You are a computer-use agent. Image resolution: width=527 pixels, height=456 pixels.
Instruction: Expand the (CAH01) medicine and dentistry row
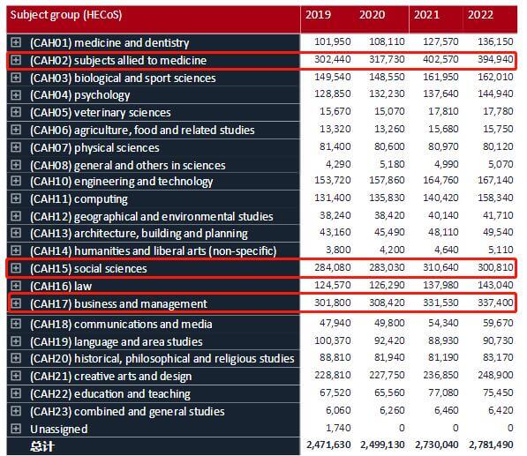[16, 42]
